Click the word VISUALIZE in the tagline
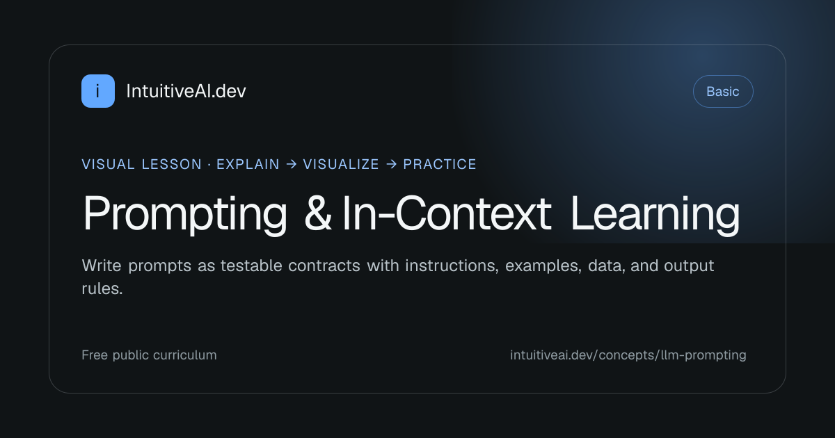Viewport: 835px width, 438px height. click(x=341, y=165)
